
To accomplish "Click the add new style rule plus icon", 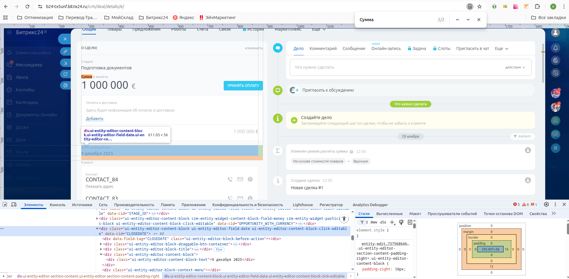I will tap(392, 222).
